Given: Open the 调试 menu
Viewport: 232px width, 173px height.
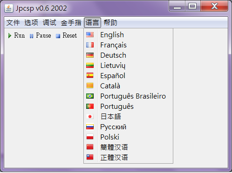Looking at the screenshot, I should [x=49, y=23].
